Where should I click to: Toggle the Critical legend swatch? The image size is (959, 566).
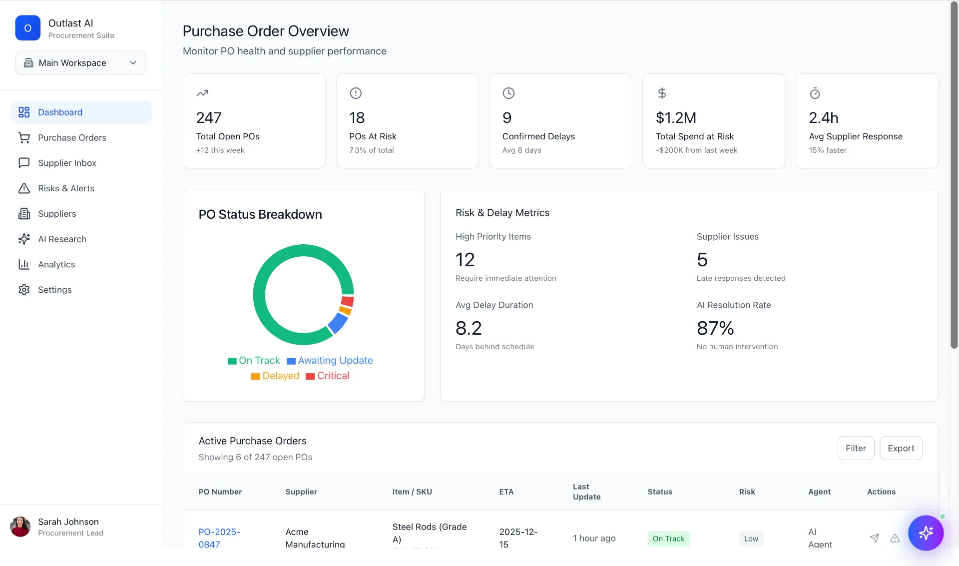coord(310,376)
